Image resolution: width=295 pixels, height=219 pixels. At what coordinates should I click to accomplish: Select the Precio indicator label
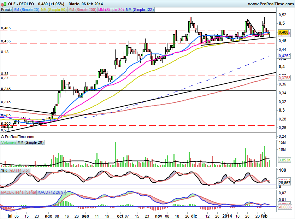6,10
